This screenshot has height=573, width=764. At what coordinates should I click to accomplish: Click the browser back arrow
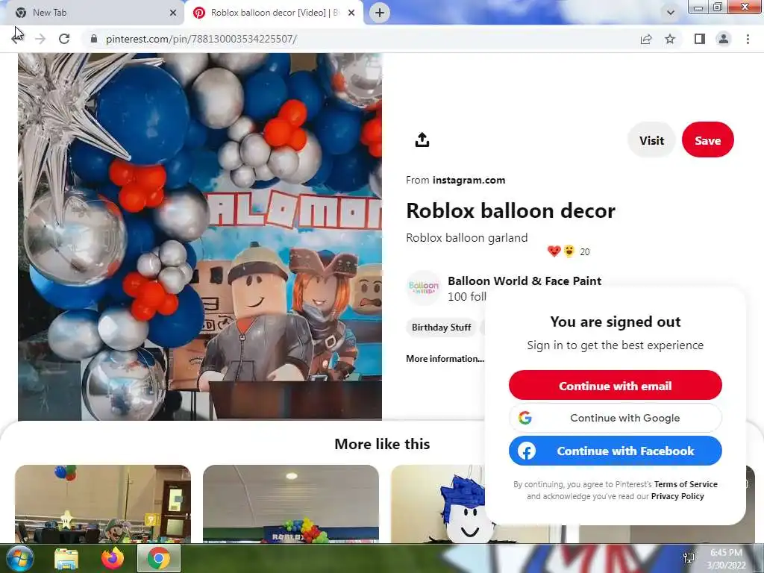pyautogui.click(x=17, y=39)
